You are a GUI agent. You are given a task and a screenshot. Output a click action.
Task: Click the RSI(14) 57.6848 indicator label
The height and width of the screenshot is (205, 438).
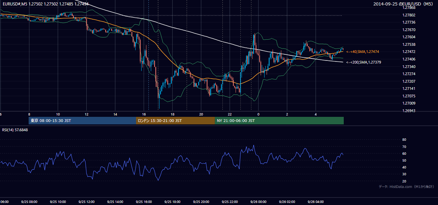pyautogui.click(x=15, y=130)
